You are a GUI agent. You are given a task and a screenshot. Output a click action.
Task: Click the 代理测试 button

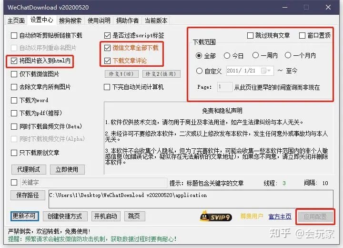tap(29, 170)
